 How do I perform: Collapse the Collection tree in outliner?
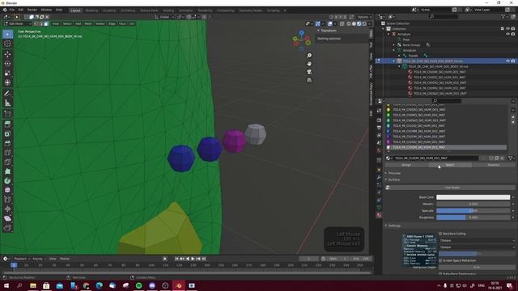pos(383,29)
